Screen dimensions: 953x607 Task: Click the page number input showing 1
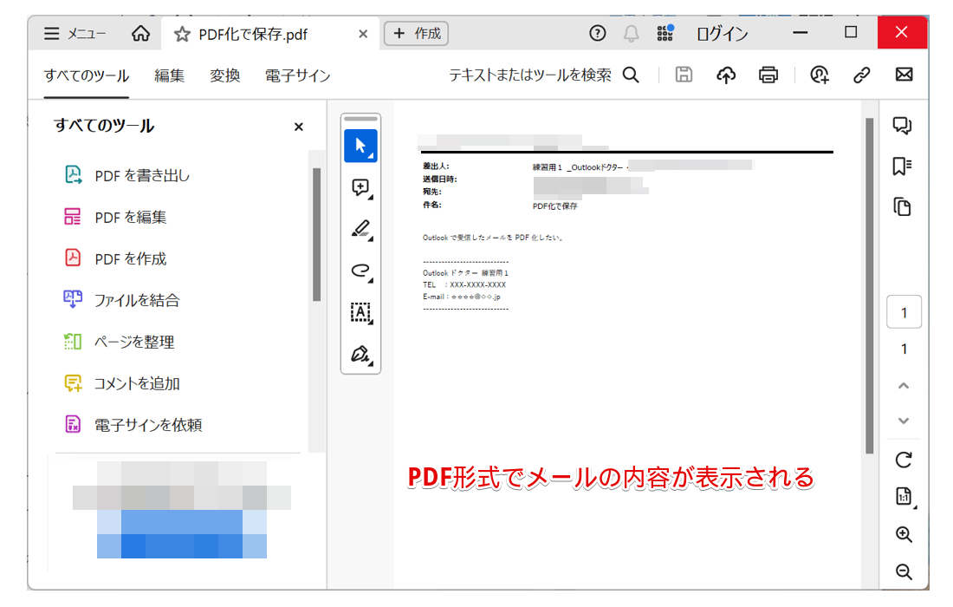904,311
